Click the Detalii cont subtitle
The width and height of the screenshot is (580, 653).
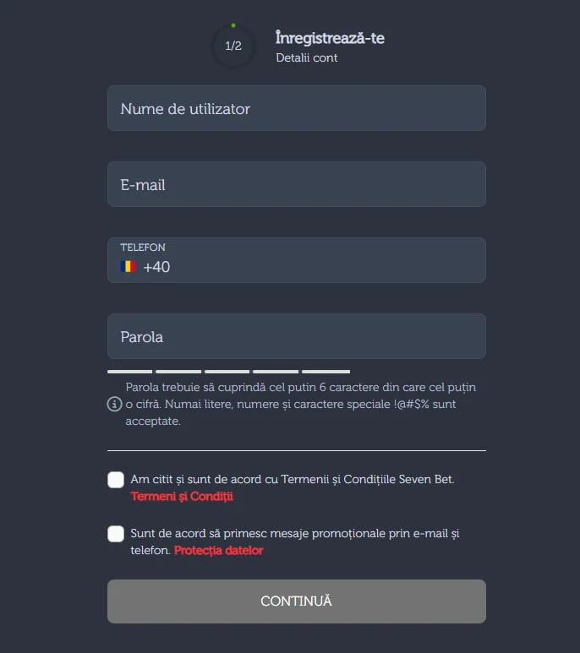coord(307,58)
